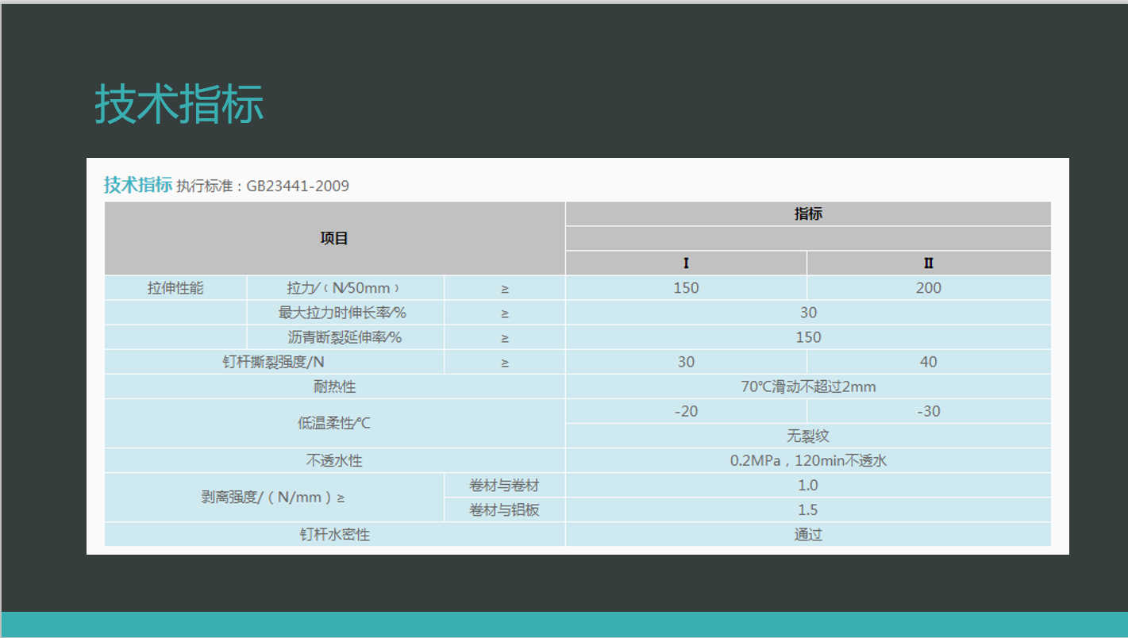Select the value 1.0
Viewport: 1128px width, 638px height.
tap(808, 485)
